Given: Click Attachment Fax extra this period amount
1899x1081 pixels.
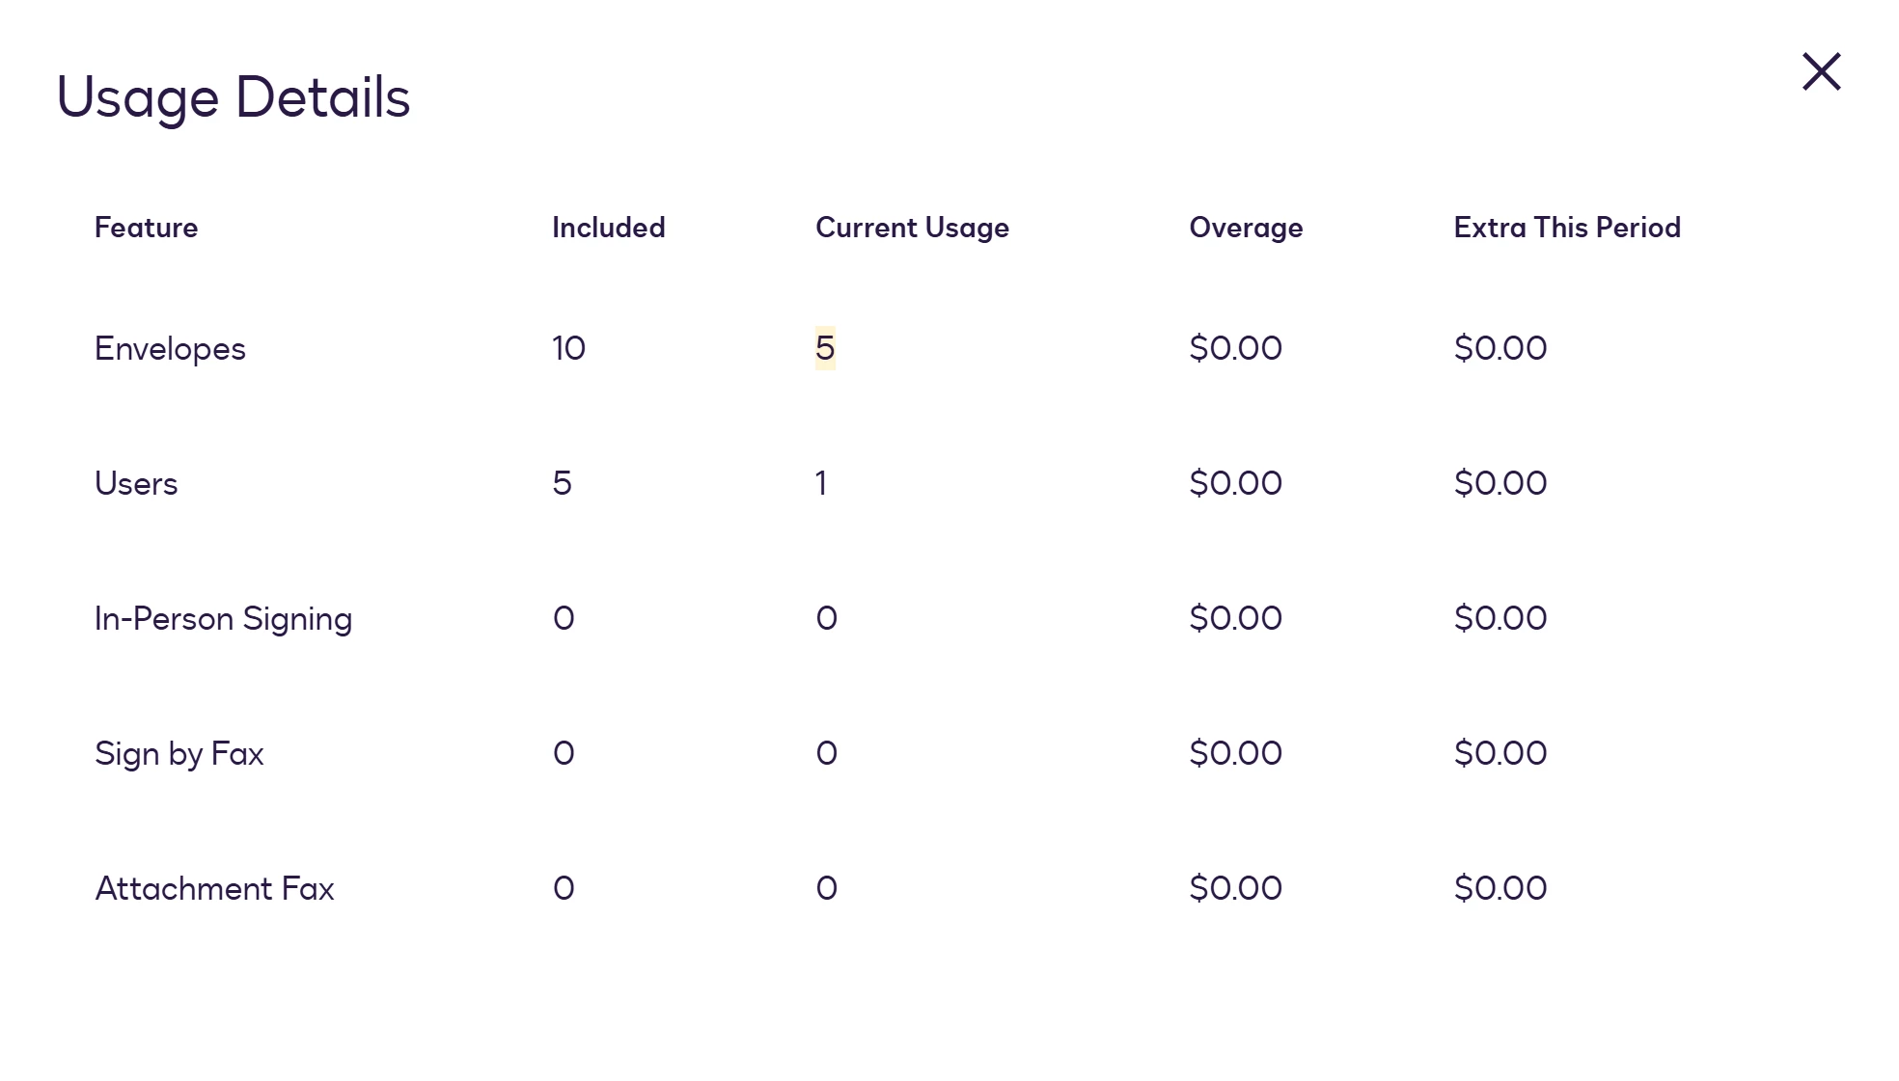Looking at the screenshot, I should tap(1500, 888).
